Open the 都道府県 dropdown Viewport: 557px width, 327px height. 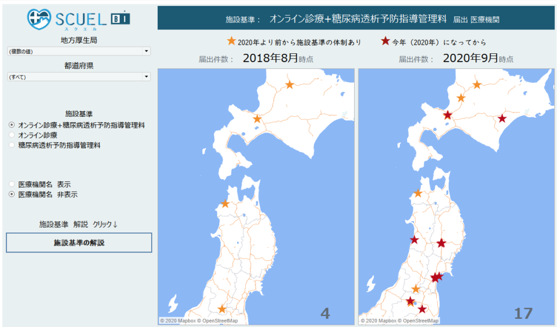pos(79,77)
